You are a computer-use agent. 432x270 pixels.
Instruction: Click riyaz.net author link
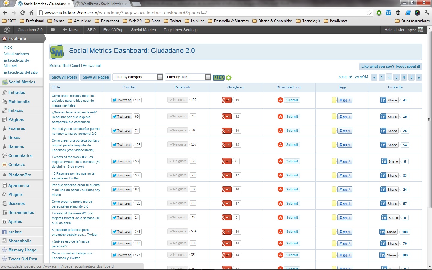tap(94, 66)
